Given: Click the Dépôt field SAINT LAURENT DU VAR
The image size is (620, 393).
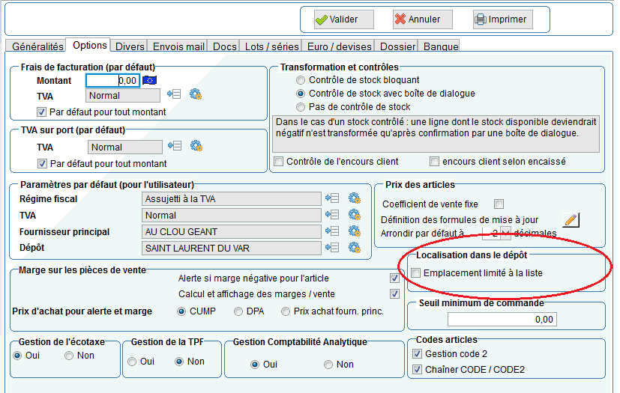Looking at the screenshot, I should pos(232,249).
